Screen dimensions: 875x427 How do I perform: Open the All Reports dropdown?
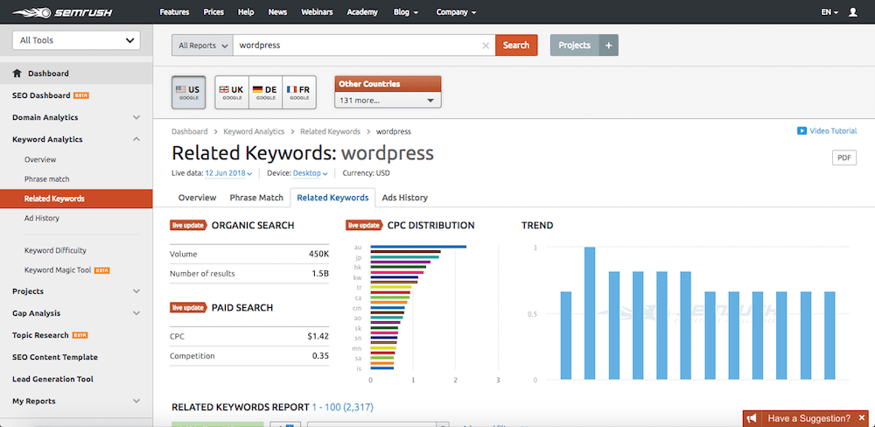tap(202, 45)
